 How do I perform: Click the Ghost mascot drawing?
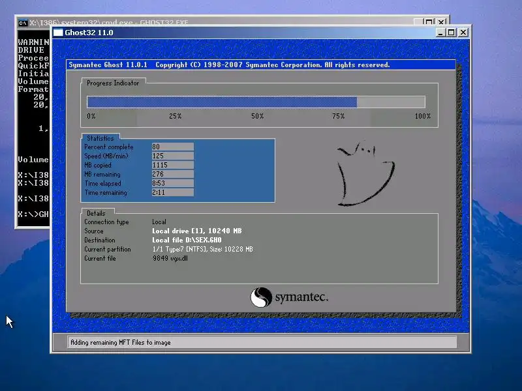[365, 173]
